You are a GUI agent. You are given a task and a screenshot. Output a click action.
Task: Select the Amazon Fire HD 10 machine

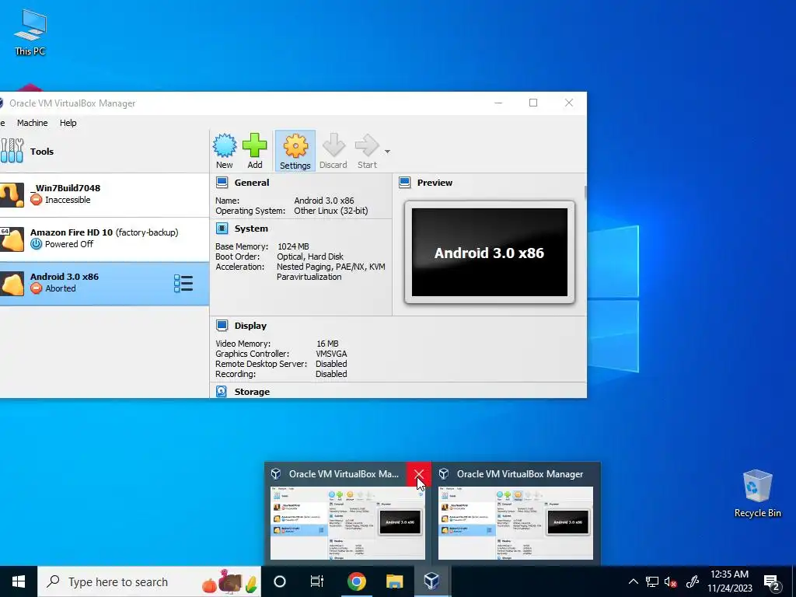click(104, 239)
